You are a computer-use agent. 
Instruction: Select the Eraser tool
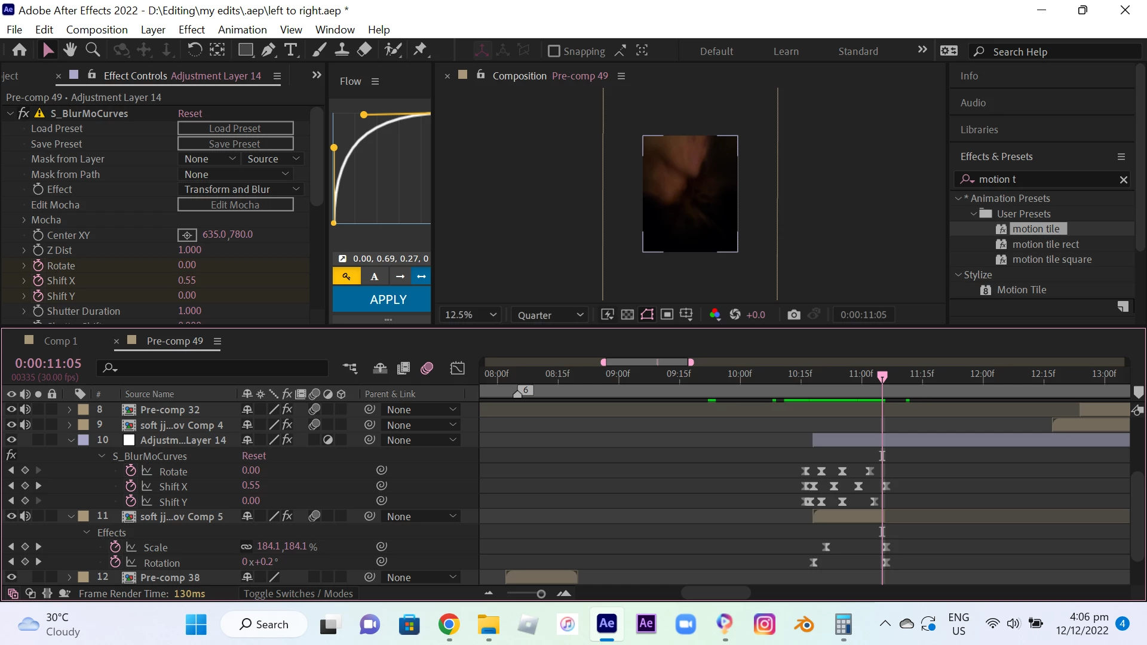click(x=364, y=50)
